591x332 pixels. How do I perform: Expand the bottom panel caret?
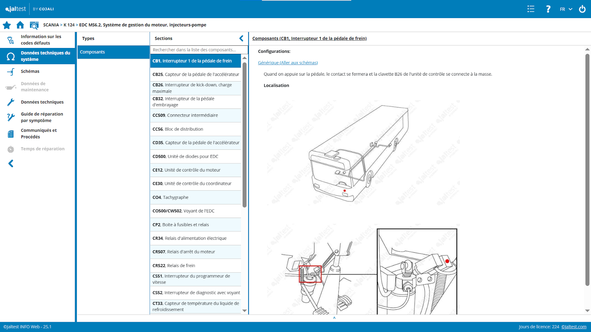click(334, 318)
